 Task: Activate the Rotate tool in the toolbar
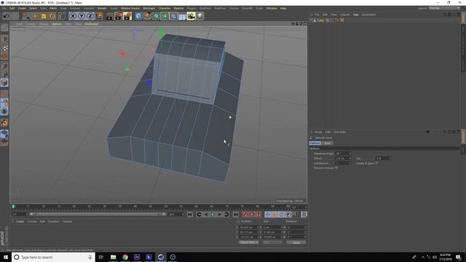click(52, 16)
